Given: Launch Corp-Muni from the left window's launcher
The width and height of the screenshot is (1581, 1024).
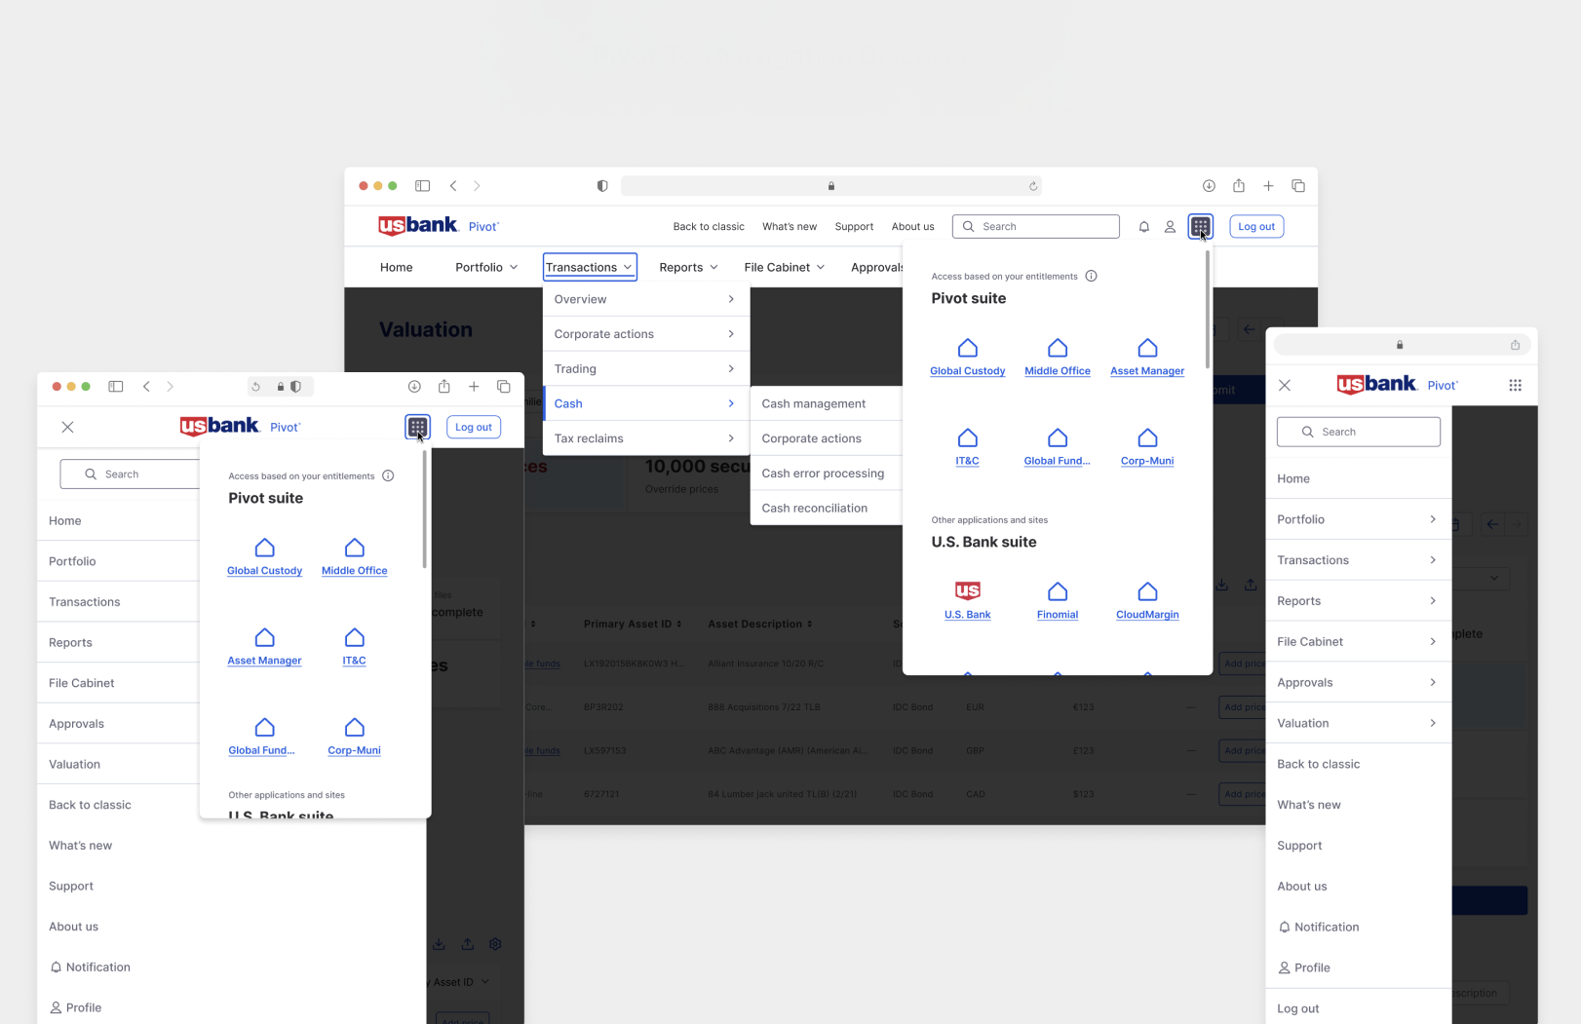Looking at the screenshot, I should [355, 737].
